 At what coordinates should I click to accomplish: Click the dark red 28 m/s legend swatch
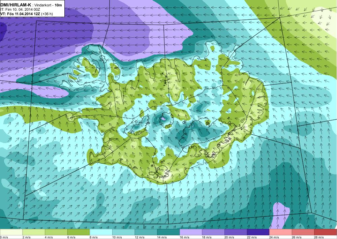click(x=326, y=232)
